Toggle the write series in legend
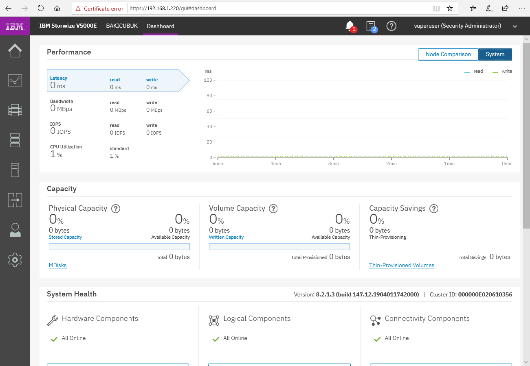The height and width of the screenshot is (366, 530). [502, 71]
